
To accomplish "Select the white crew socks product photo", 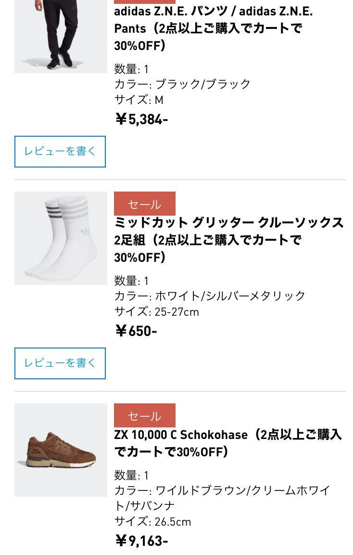I will tap(60, 238).
